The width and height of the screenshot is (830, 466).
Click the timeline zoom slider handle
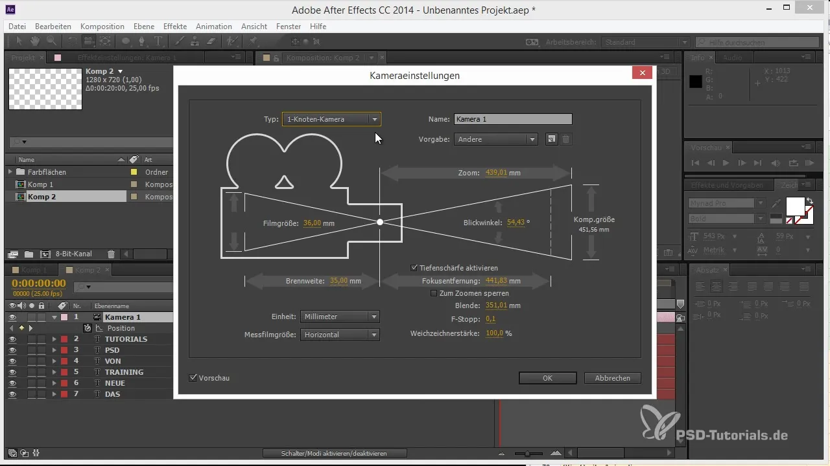(528, 453)
